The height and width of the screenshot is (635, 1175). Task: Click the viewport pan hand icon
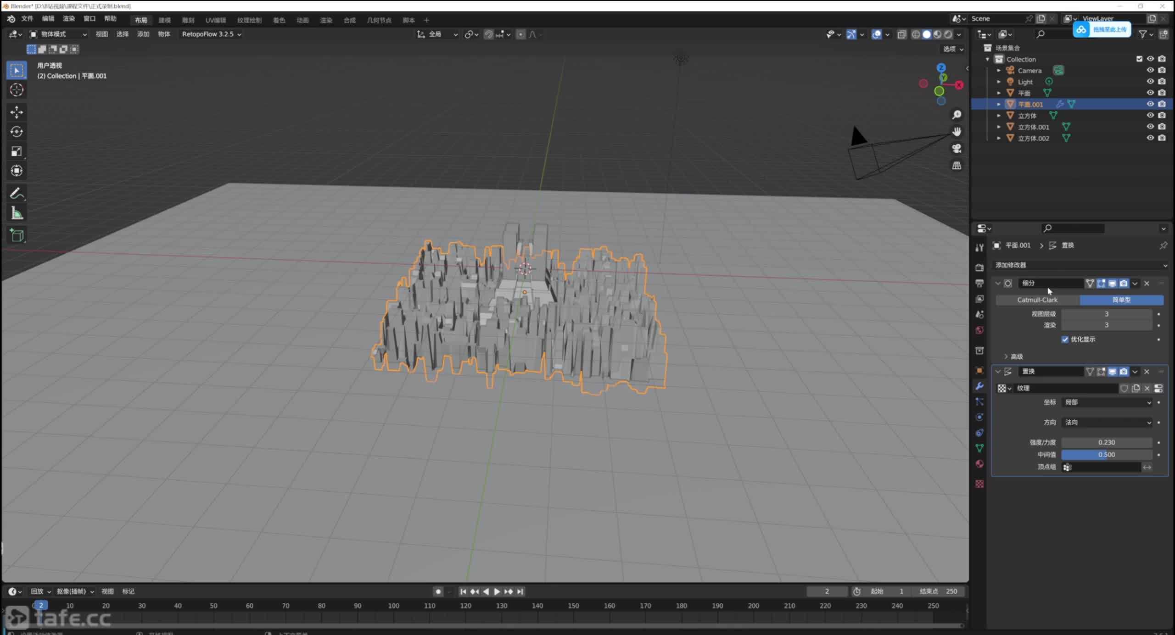point(957,132)
